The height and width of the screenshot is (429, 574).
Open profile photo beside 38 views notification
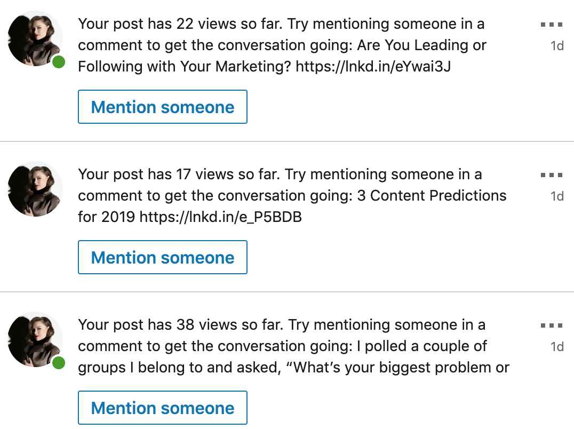[x=35, y=339]
